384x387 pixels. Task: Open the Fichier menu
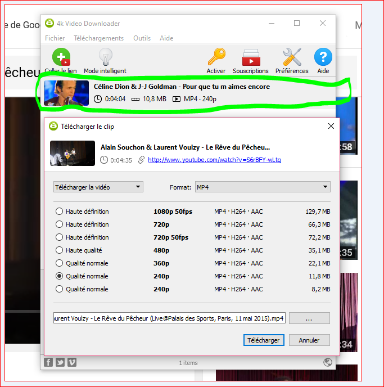point(55,38)
